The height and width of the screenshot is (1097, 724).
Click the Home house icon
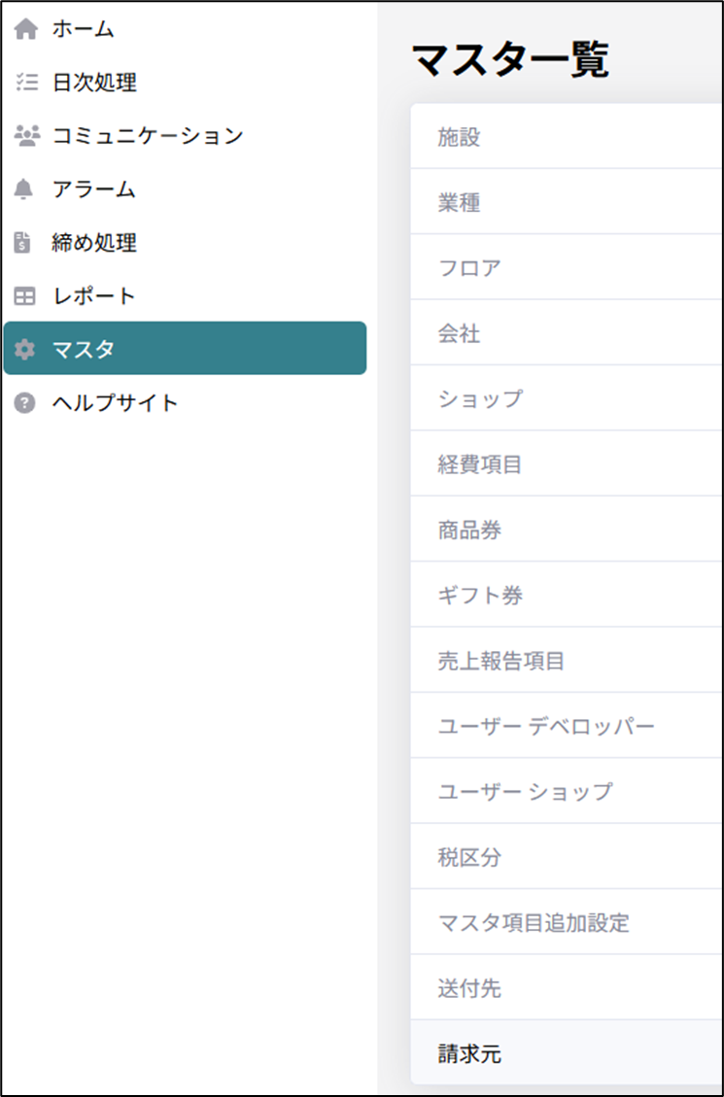coord(25,30)
